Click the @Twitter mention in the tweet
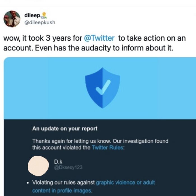Image resolution: width=196 pixels, height=196 pixels. point(99,38)
